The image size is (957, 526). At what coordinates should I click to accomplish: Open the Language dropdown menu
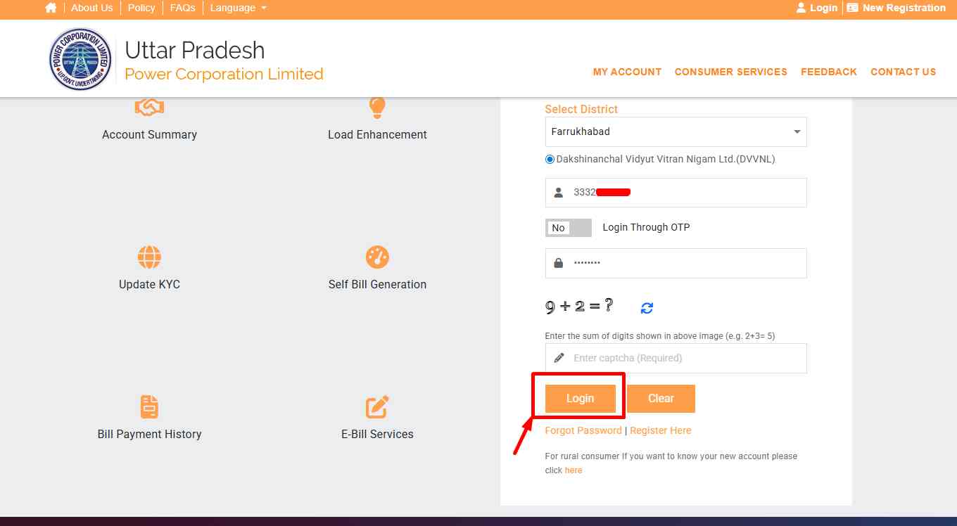[x=239, y=8]
